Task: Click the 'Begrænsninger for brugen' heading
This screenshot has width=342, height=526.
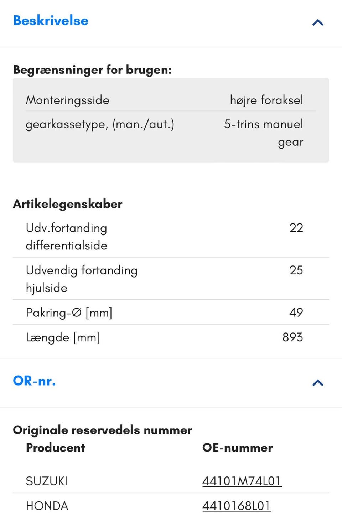Action: 92,70
